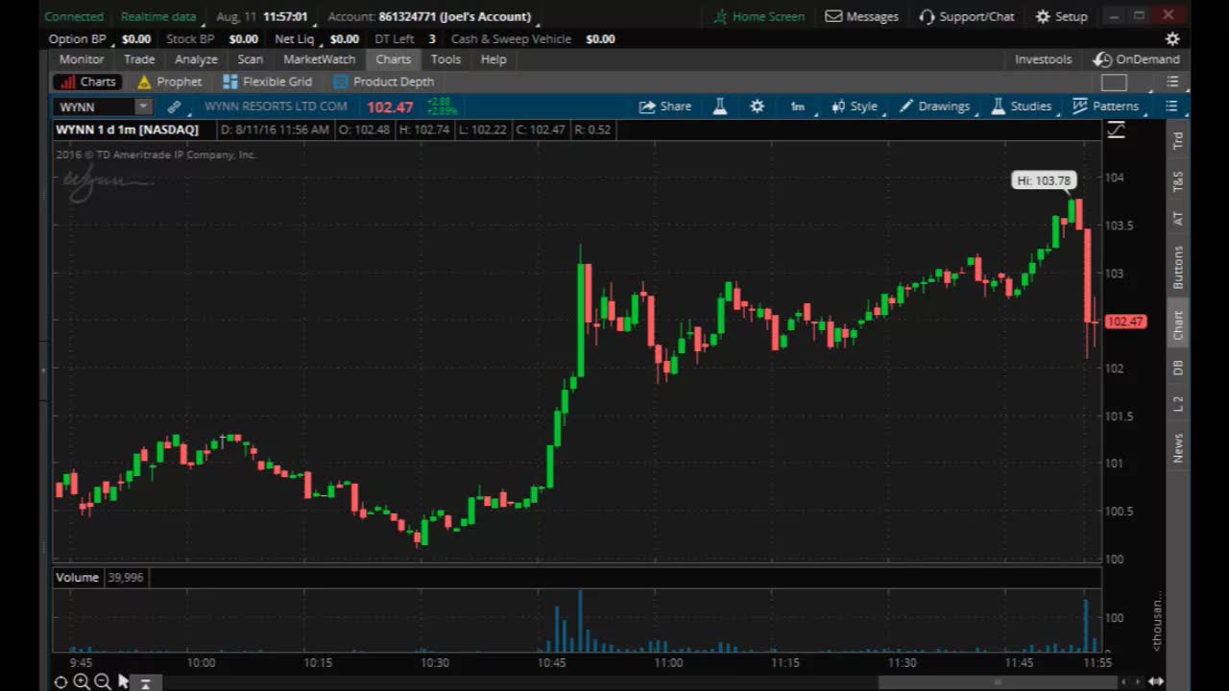Toggle the Chart side panel button
The image size is (1229, 691).
tap(1178, 325)
